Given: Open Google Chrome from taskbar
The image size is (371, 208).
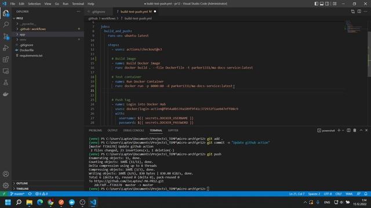Looking at the screenshot, I should [50, 202].
